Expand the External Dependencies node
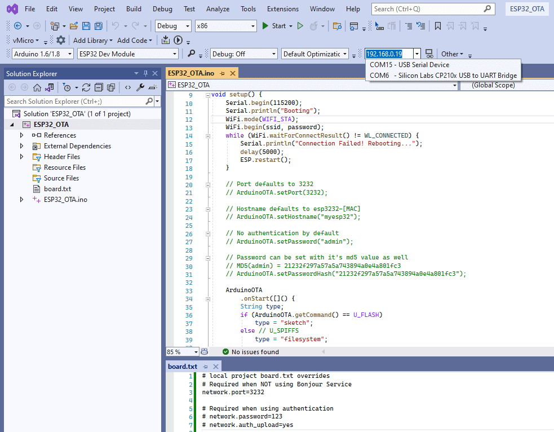This screenshot has height=432, width=554. coord(21,146)
